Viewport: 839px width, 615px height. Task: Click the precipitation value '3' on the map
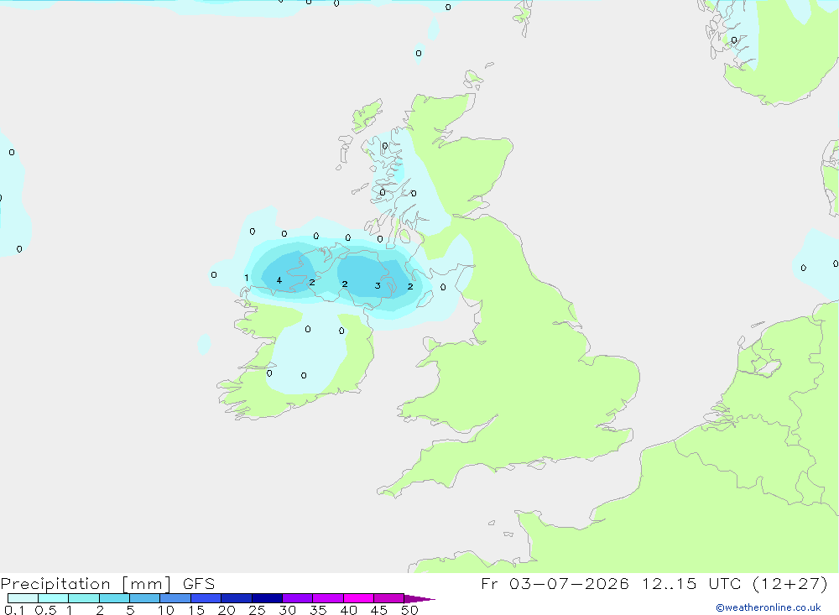coord(378,286)
